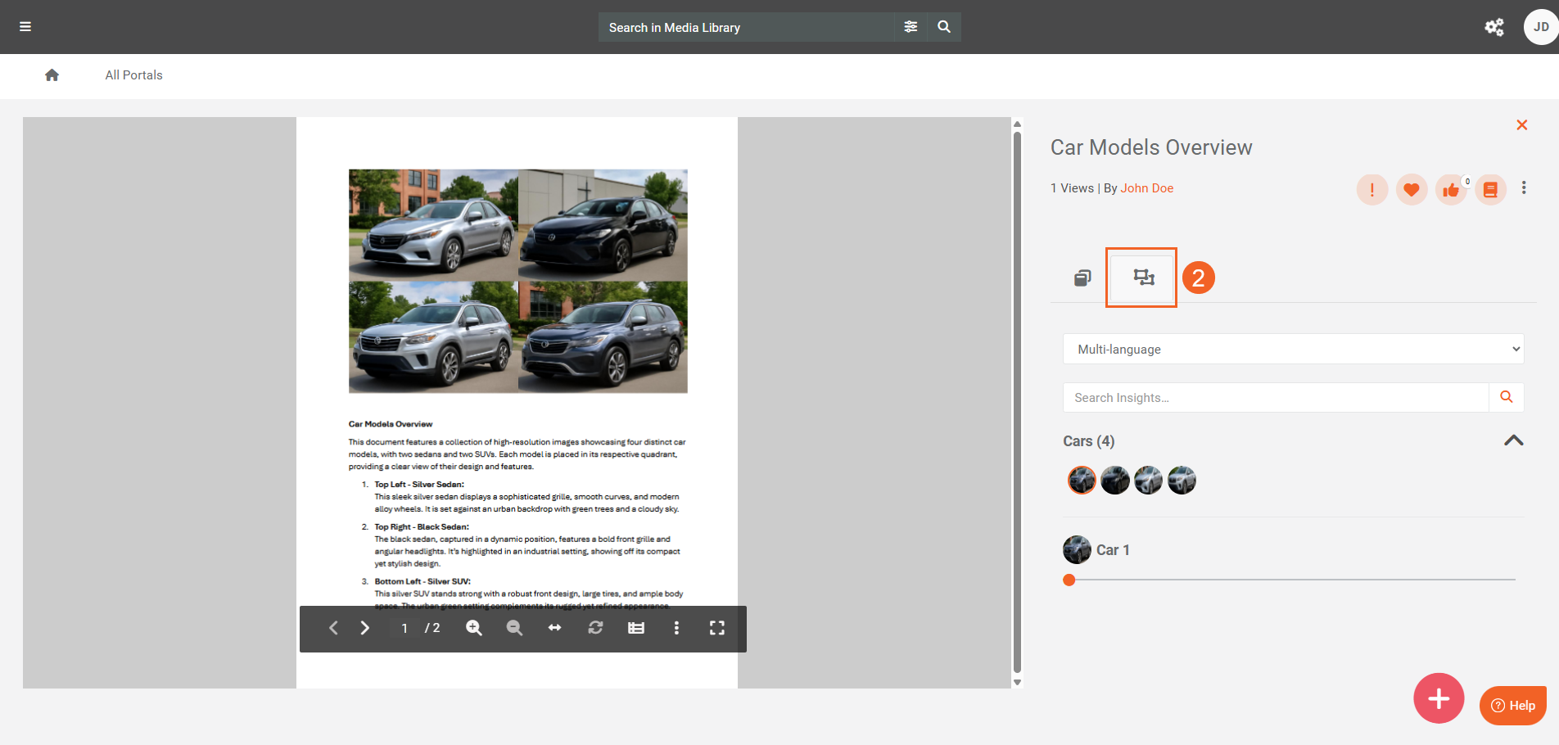
Task: Fit document to width in viewer
Action: 554,628
